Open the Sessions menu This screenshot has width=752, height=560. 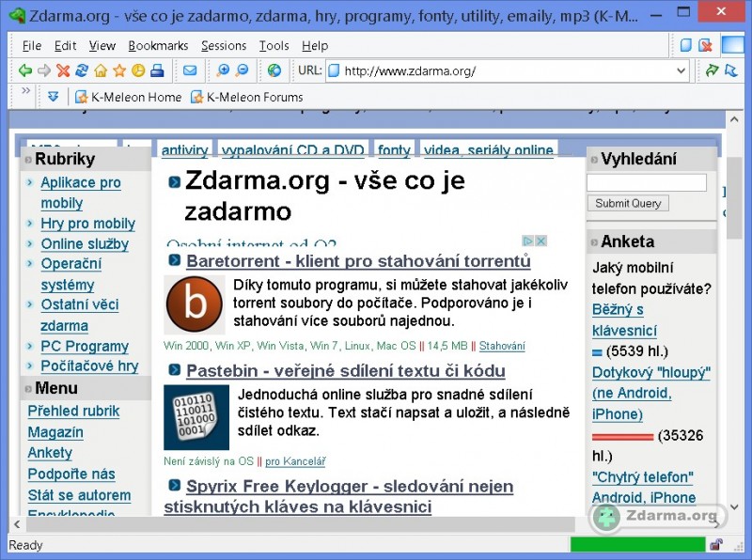tap(224, 45)
